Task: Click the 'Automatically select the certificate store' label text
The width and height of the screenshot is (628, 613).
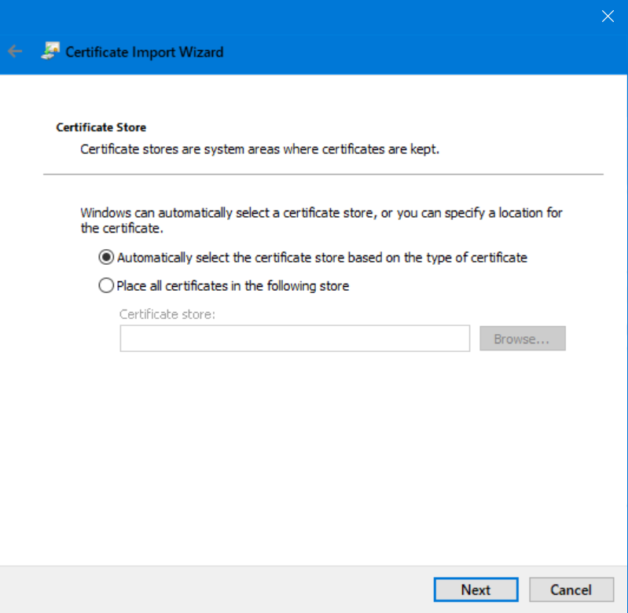Action: pos(321,257)
